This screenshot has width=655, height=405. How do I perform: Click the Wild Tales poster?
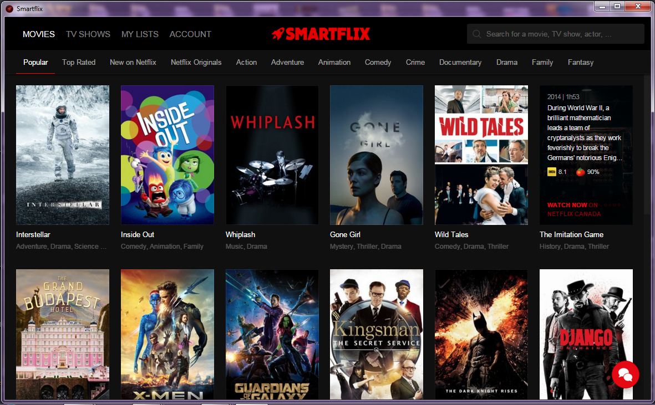coord(481,155)
